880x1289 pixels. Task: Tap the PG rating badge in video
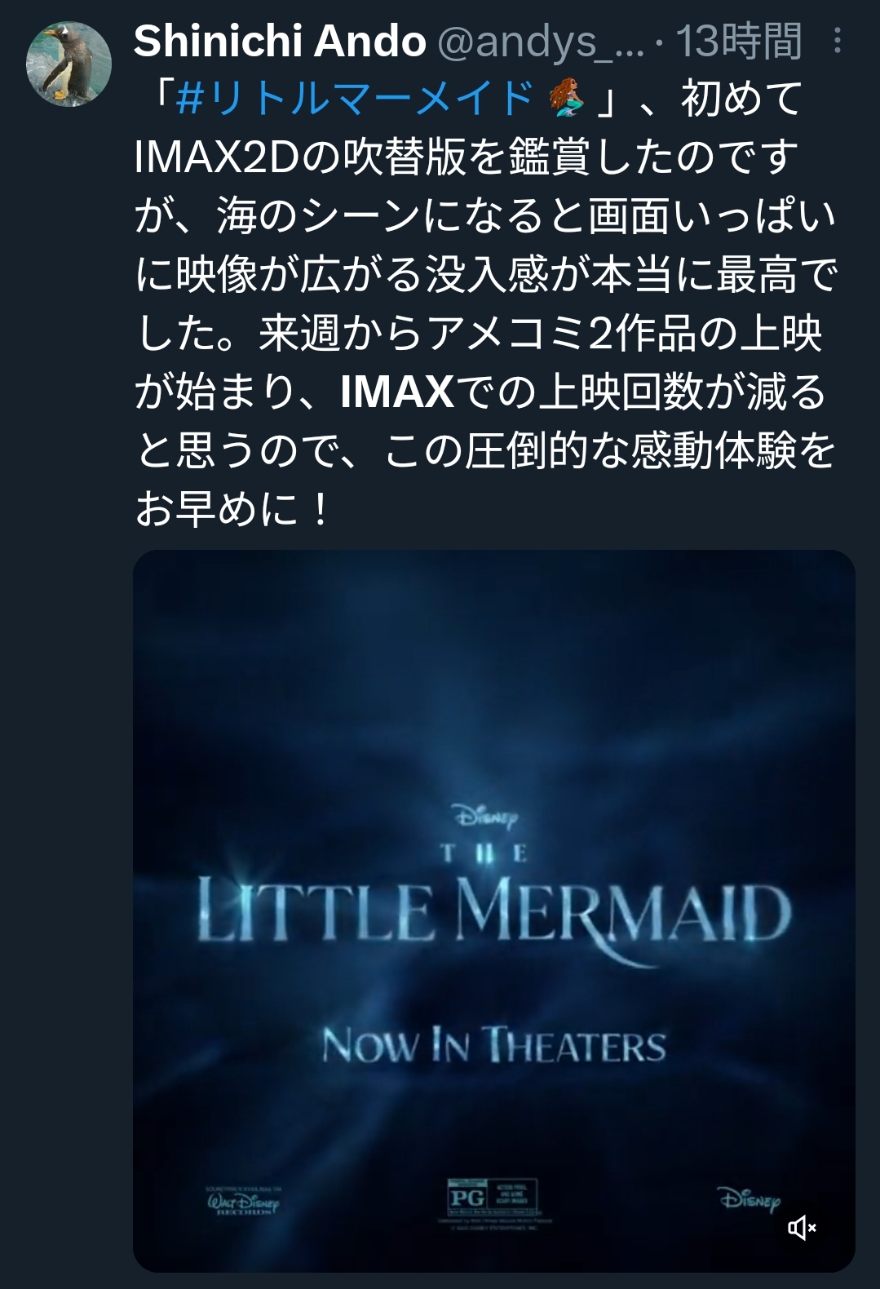point(467,1198)
